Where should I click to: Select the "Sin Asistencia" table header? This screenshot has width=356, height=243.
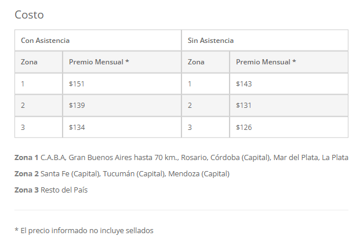[211, 41]
